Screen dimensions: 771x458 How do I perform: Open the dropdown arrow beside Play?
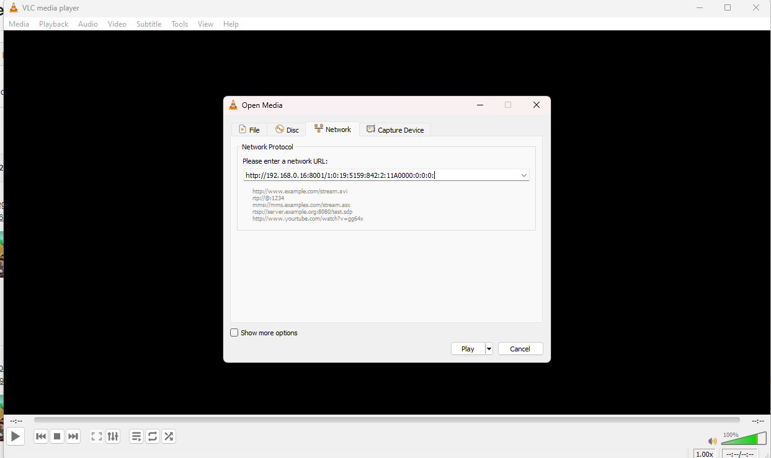[489, 349]
